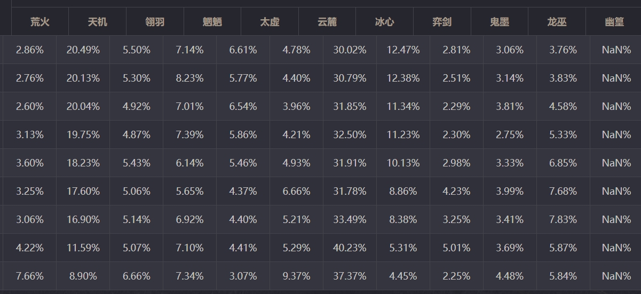Select the 云麓 column header
This screenshot has width=641, height=294.
(x=327, y=22)
